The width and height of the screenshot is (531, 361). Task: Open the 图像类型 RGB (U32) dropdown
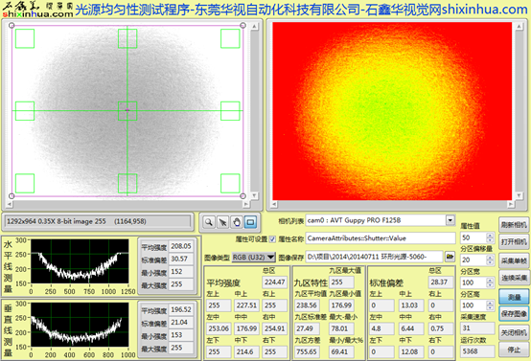pos(254,258)
